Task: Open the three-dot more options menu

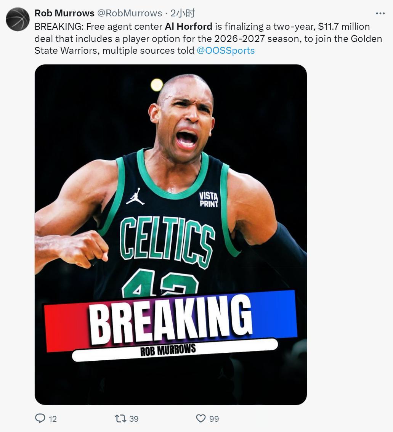Action: click(x=380, y=13)
